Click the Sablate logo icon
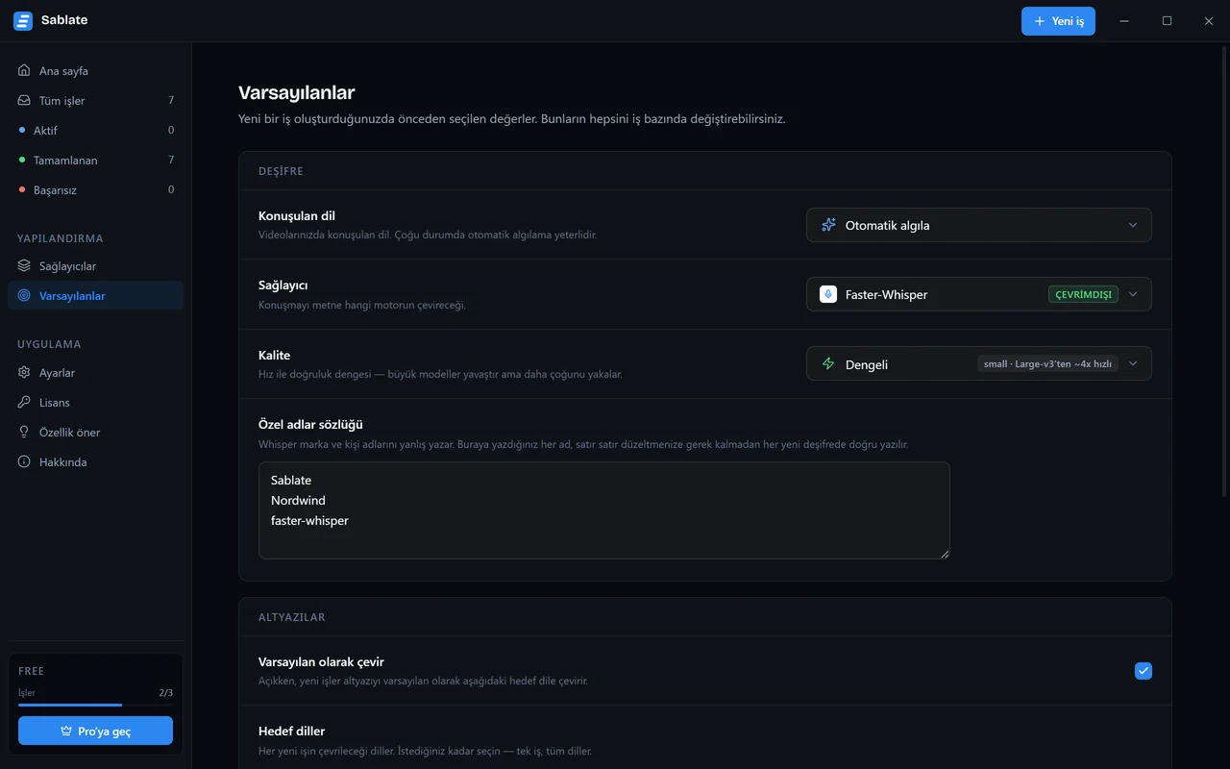The height and width of the screenshot is (769, 1230). click(x=23, y=20)
